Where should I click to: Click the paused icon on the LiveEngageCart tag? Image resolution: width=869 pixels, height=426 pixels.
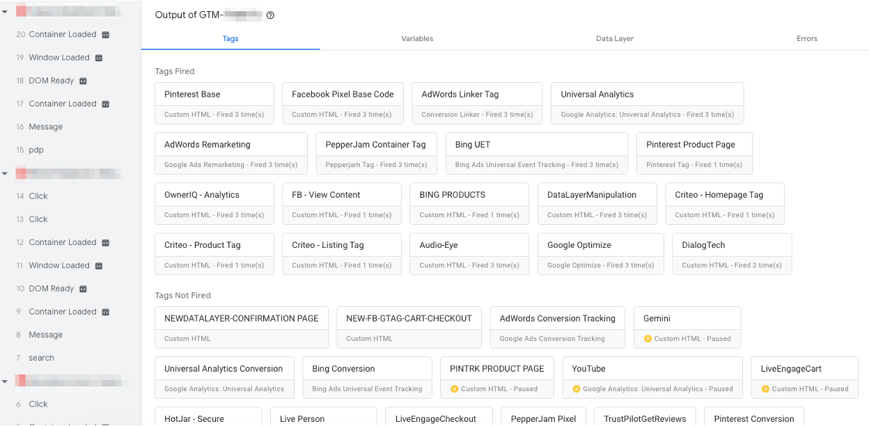click(765, 389)
